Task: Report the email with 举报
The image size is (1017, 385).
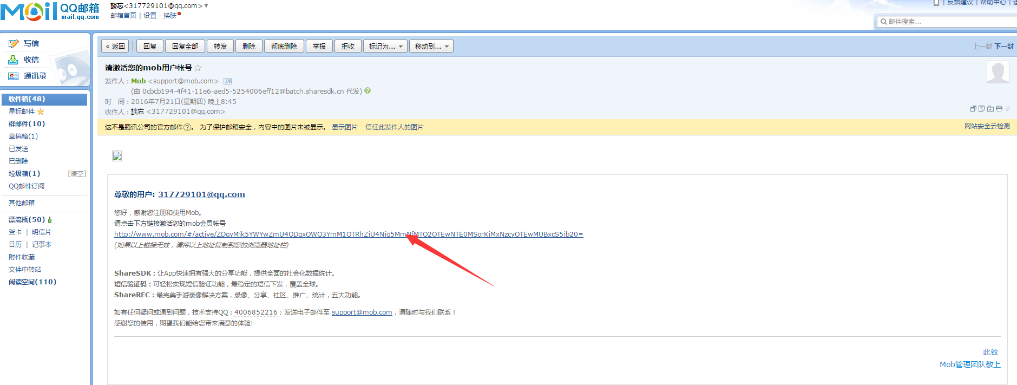Action: tap(319, 47)
